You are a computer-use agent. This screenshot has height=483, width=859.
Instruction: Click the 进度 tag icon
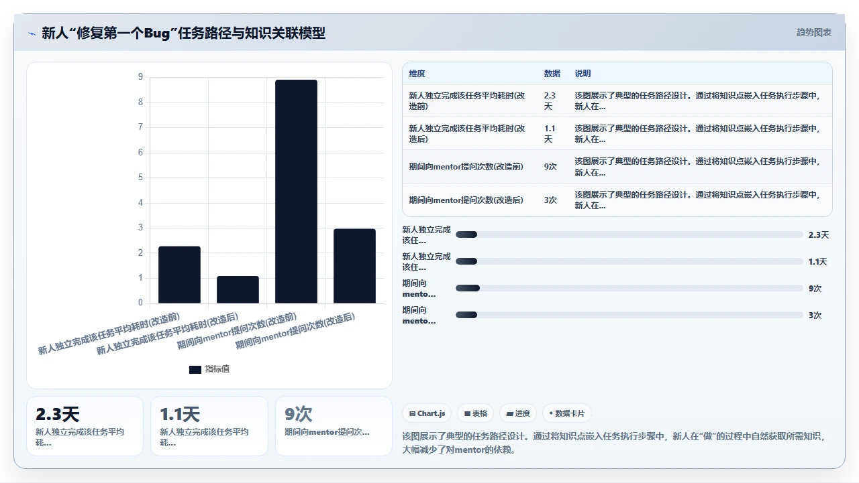coord(509,414)
